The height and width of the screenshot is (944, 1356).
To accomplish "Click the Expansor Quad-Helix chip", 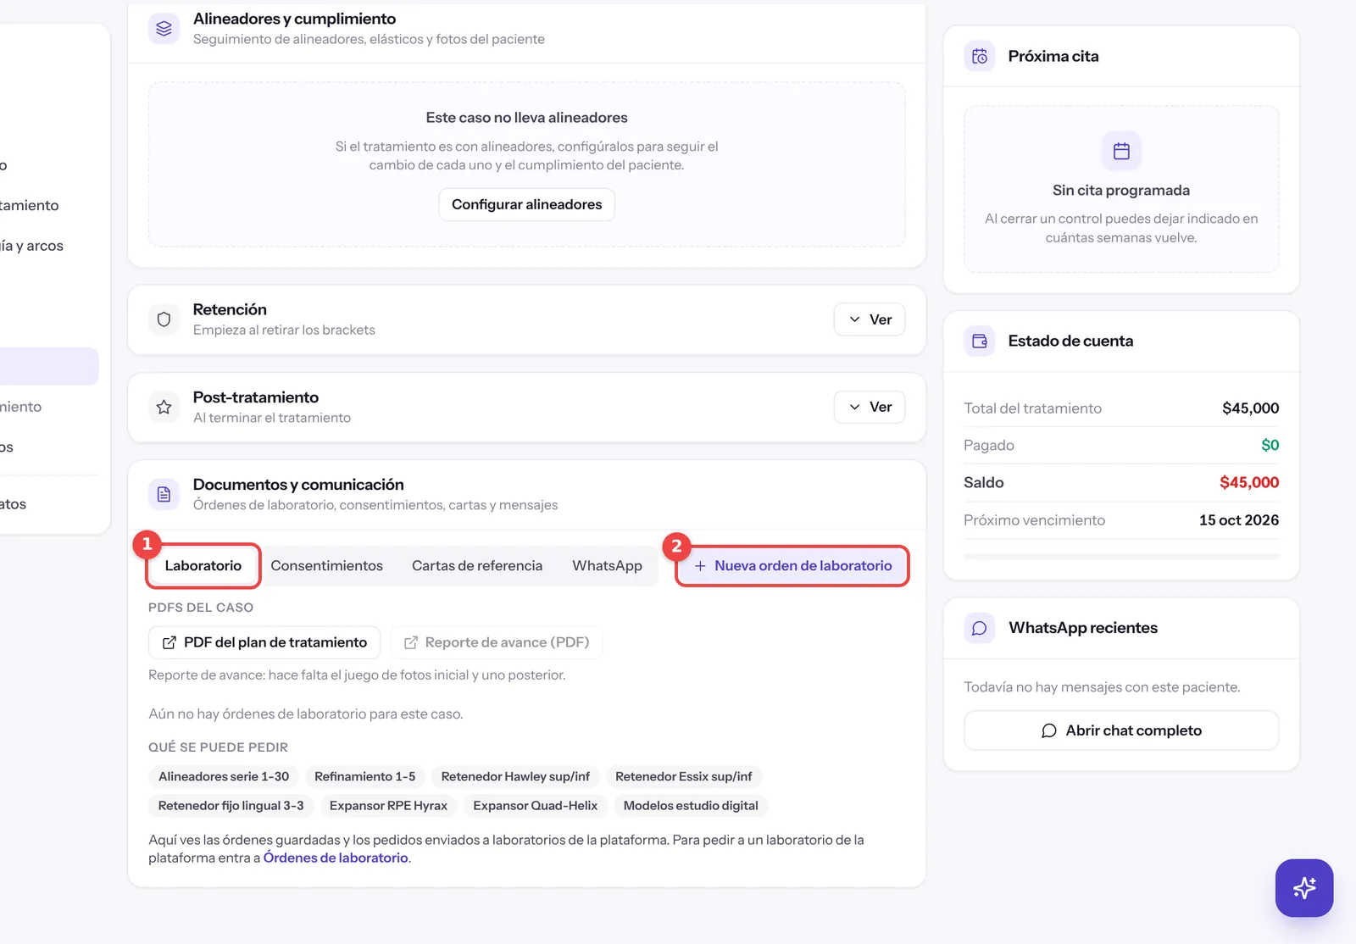I will [536, 805].
